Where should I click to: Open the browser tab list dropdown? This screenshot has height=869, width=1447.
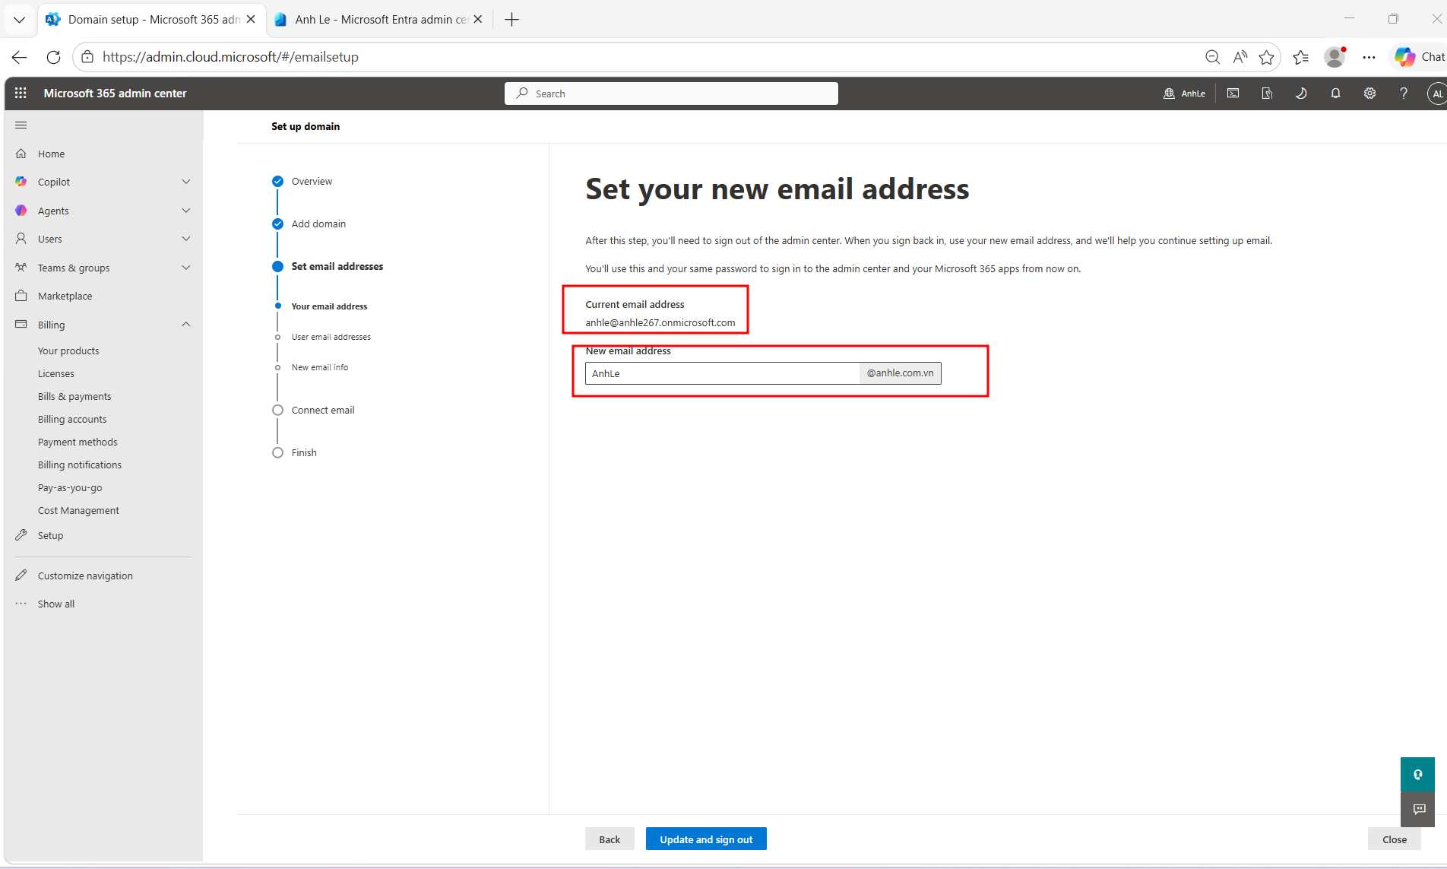point(20,20)
